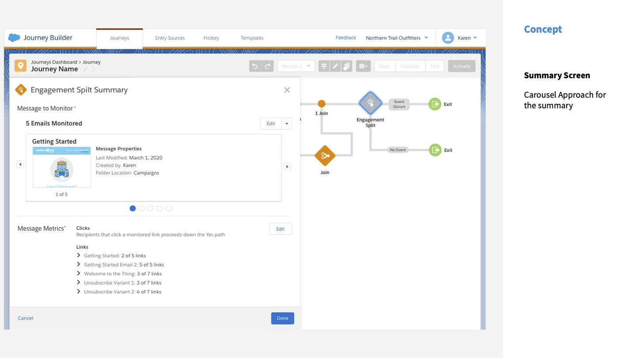Select the first carousel dot

pos(132,209)
